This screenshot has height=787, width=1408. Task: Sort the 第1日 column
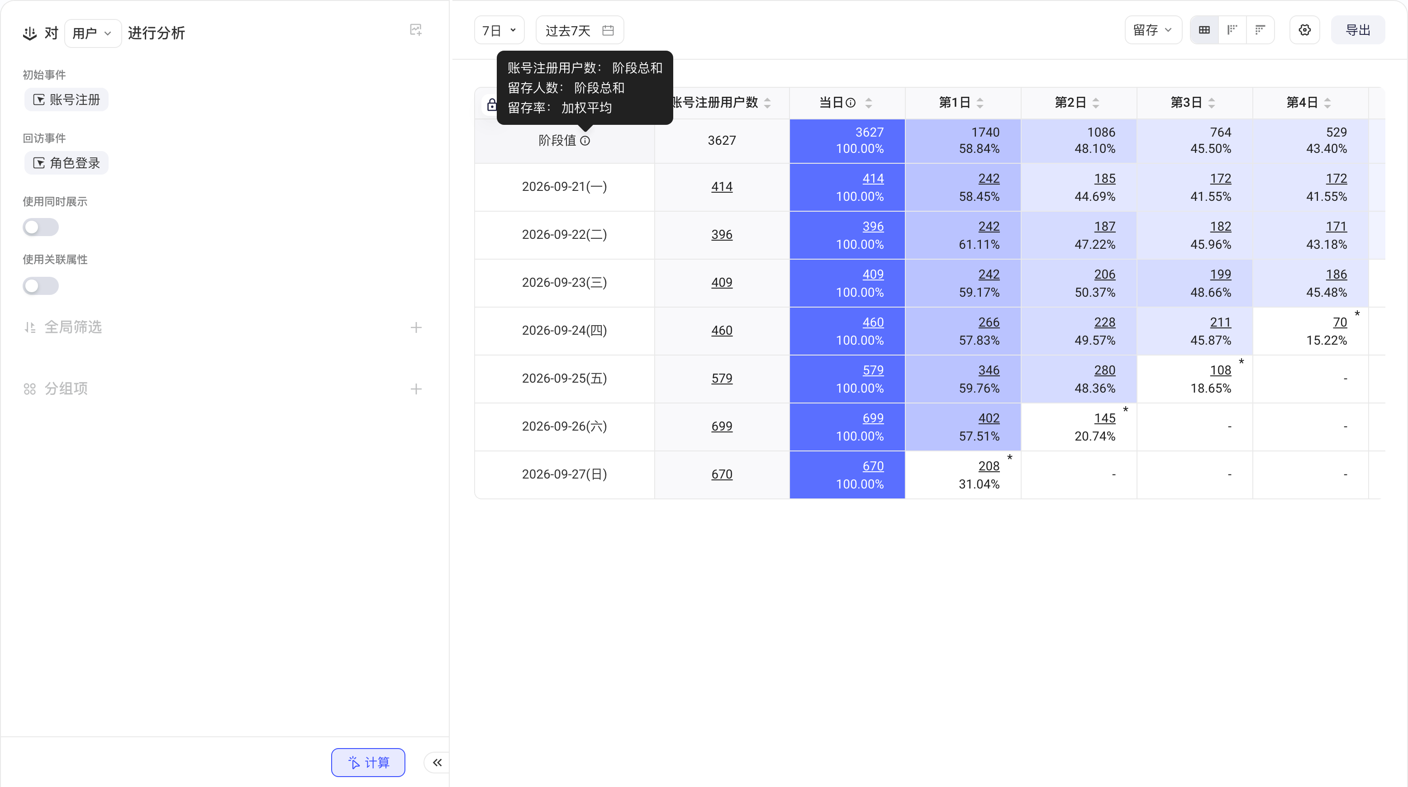980,103
